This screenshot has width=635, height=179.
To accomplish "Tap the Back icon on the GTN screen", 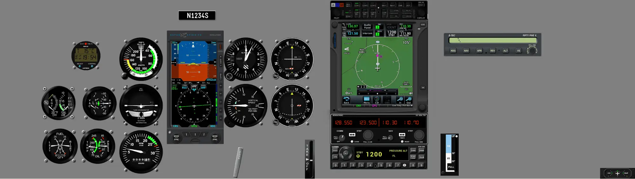I will point(346,100).
